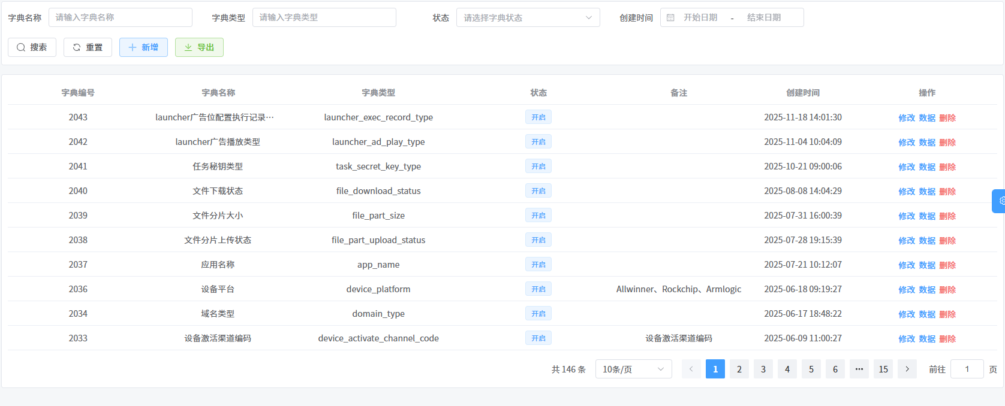The image size is (1005, 406).
Task: Click the domain_type cell
Action: coord(378,314)
